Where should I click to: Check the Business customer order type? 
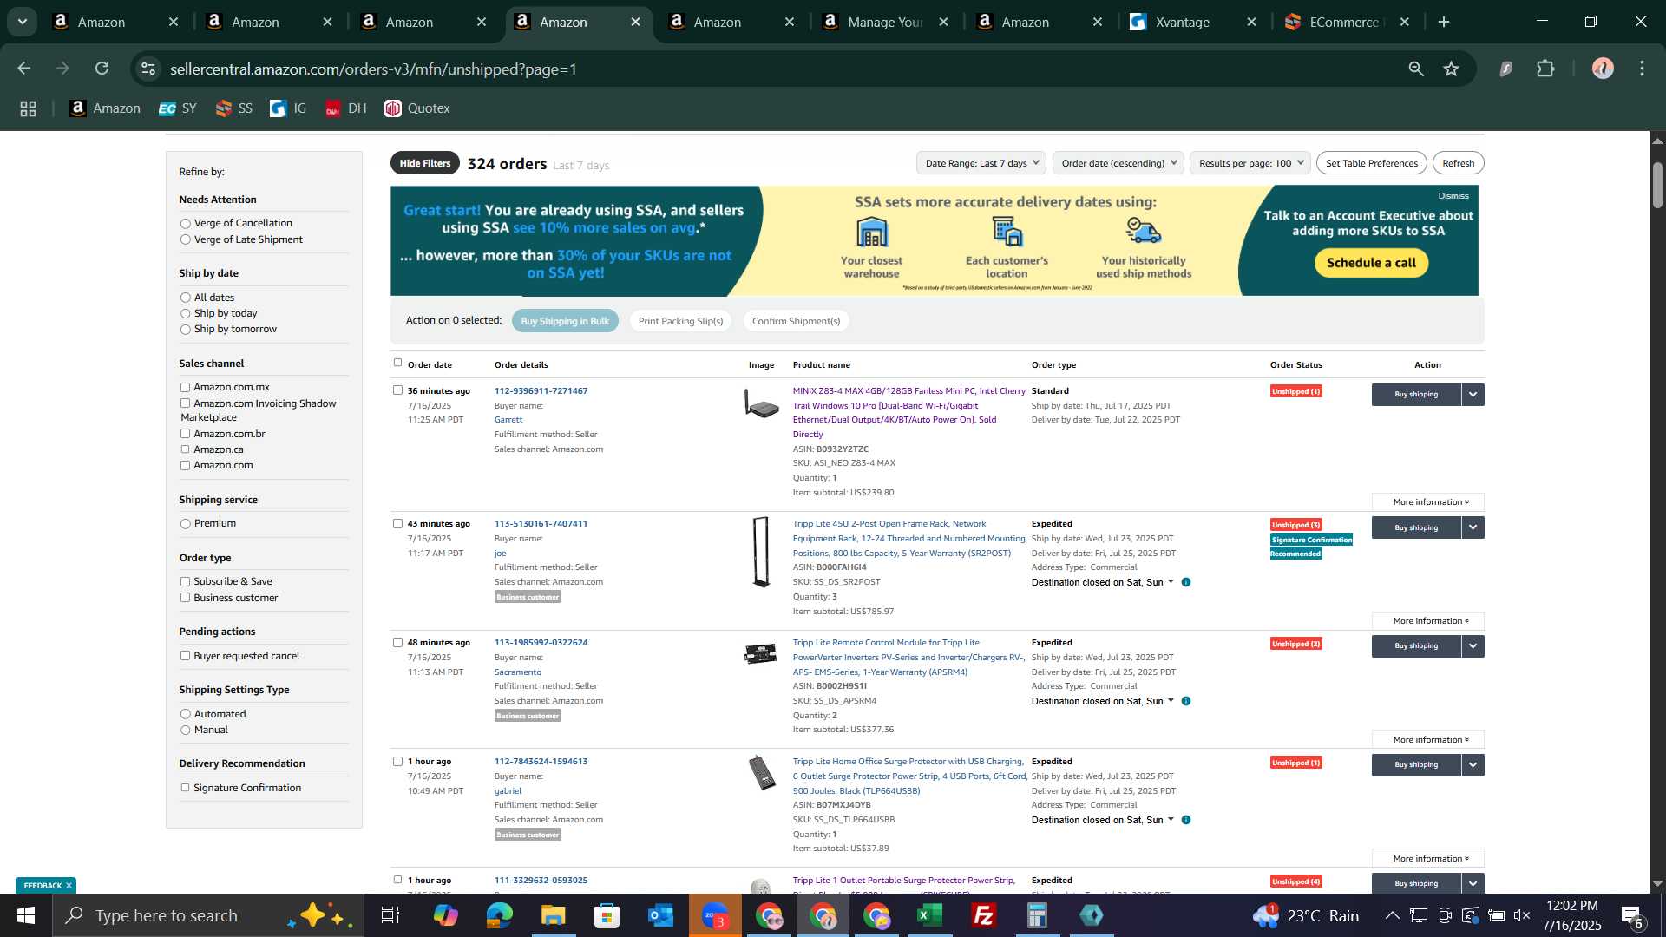click(185, 598)
